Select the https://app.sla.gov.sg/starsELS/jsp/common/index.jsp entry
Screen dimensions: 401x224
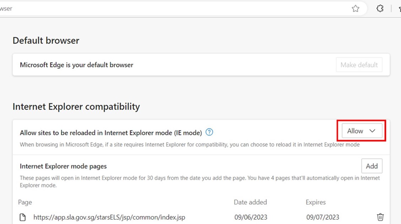point(109,217)
